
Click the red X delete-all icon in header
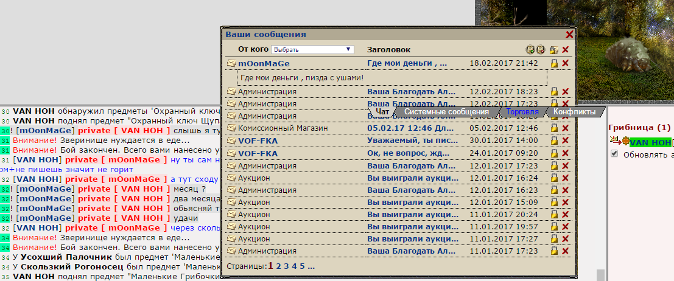(x=565, y=50)
